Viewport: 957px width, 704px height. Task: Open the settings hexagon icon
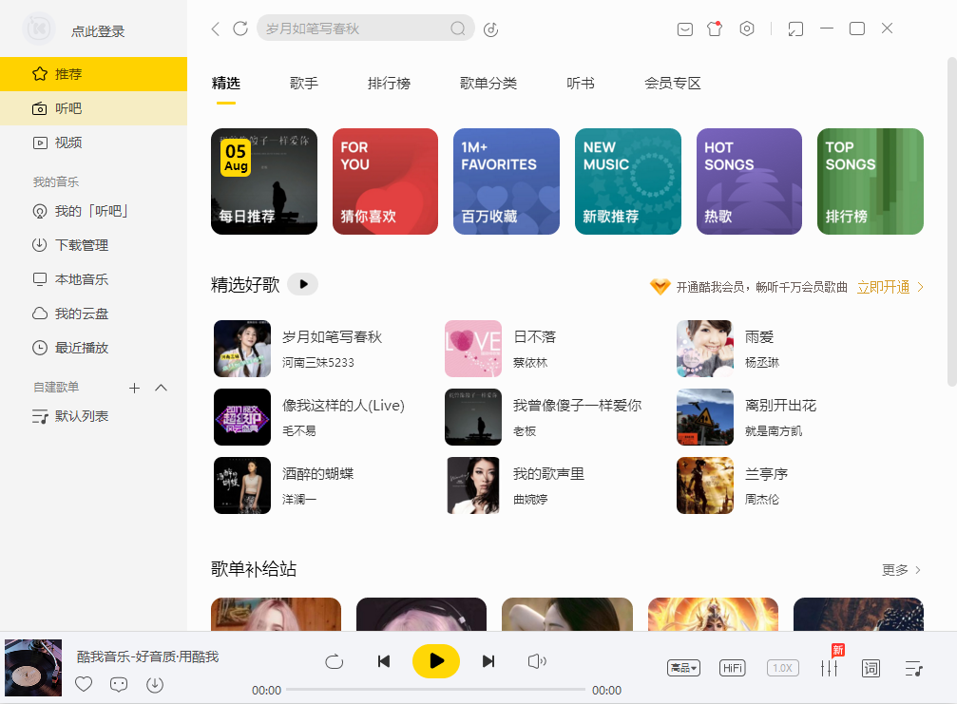[746, 29]
